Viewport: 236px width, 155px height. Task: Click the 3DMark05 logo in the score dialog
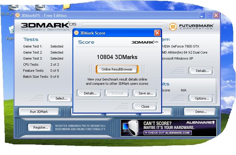145,42
